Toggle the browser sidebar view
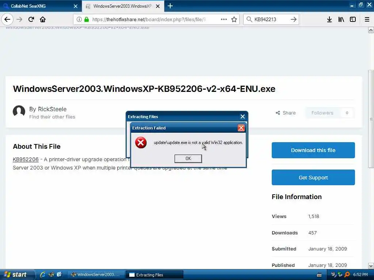Viewport: 374px width, 280px height. pyautogui.click(x=353, y=19)
